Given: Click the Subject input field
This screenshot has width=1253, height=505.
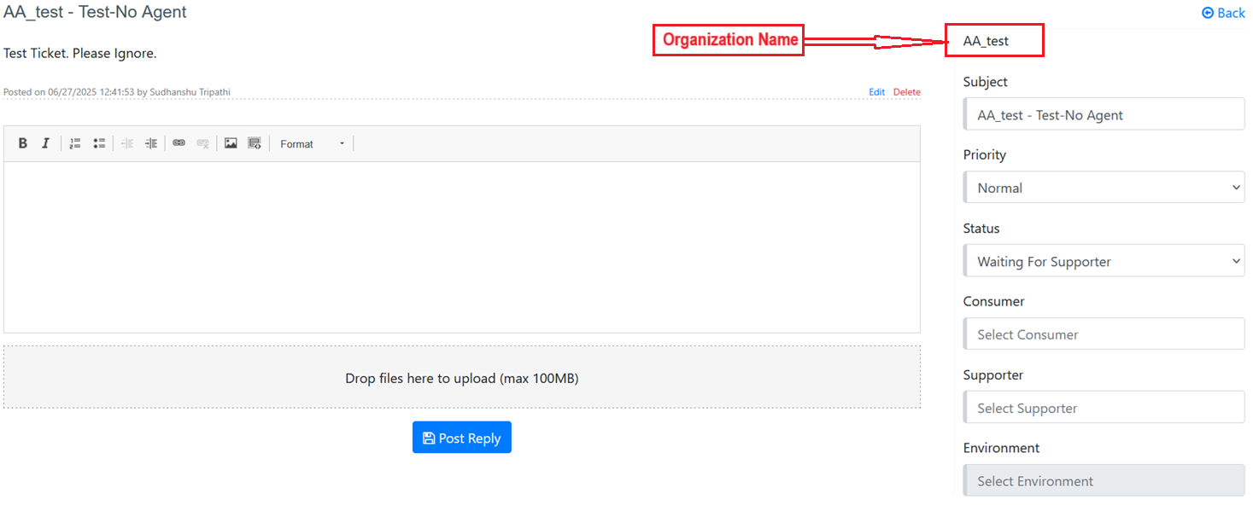Looking at the screenshot, I should [x=1104, y=114].
